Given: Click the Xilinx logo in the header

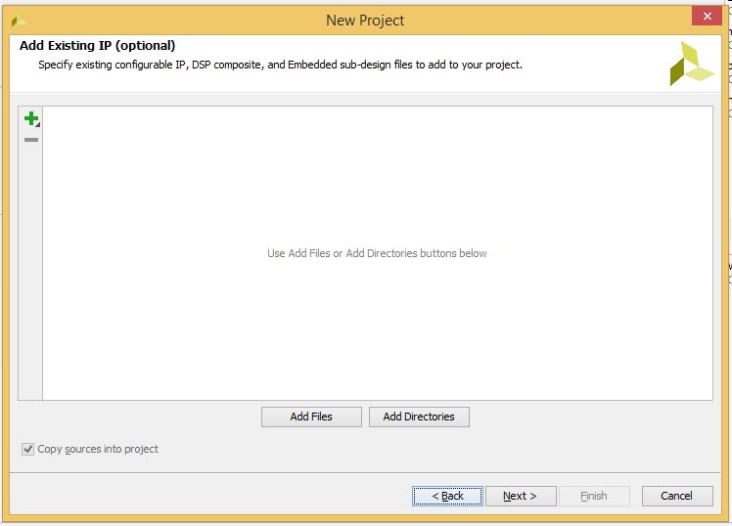Looking at the screenshot, I should (691, 64).
